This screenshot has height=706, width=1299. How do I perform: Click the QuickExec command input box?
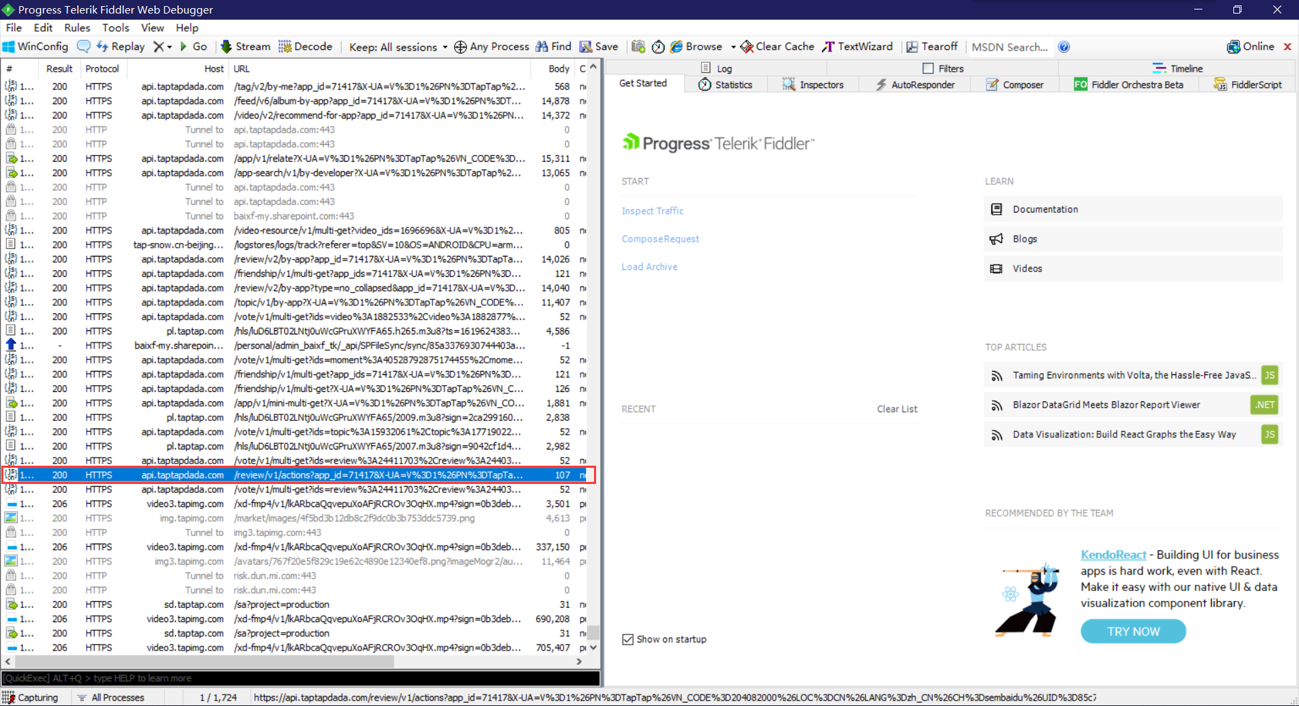pos(300,678)
